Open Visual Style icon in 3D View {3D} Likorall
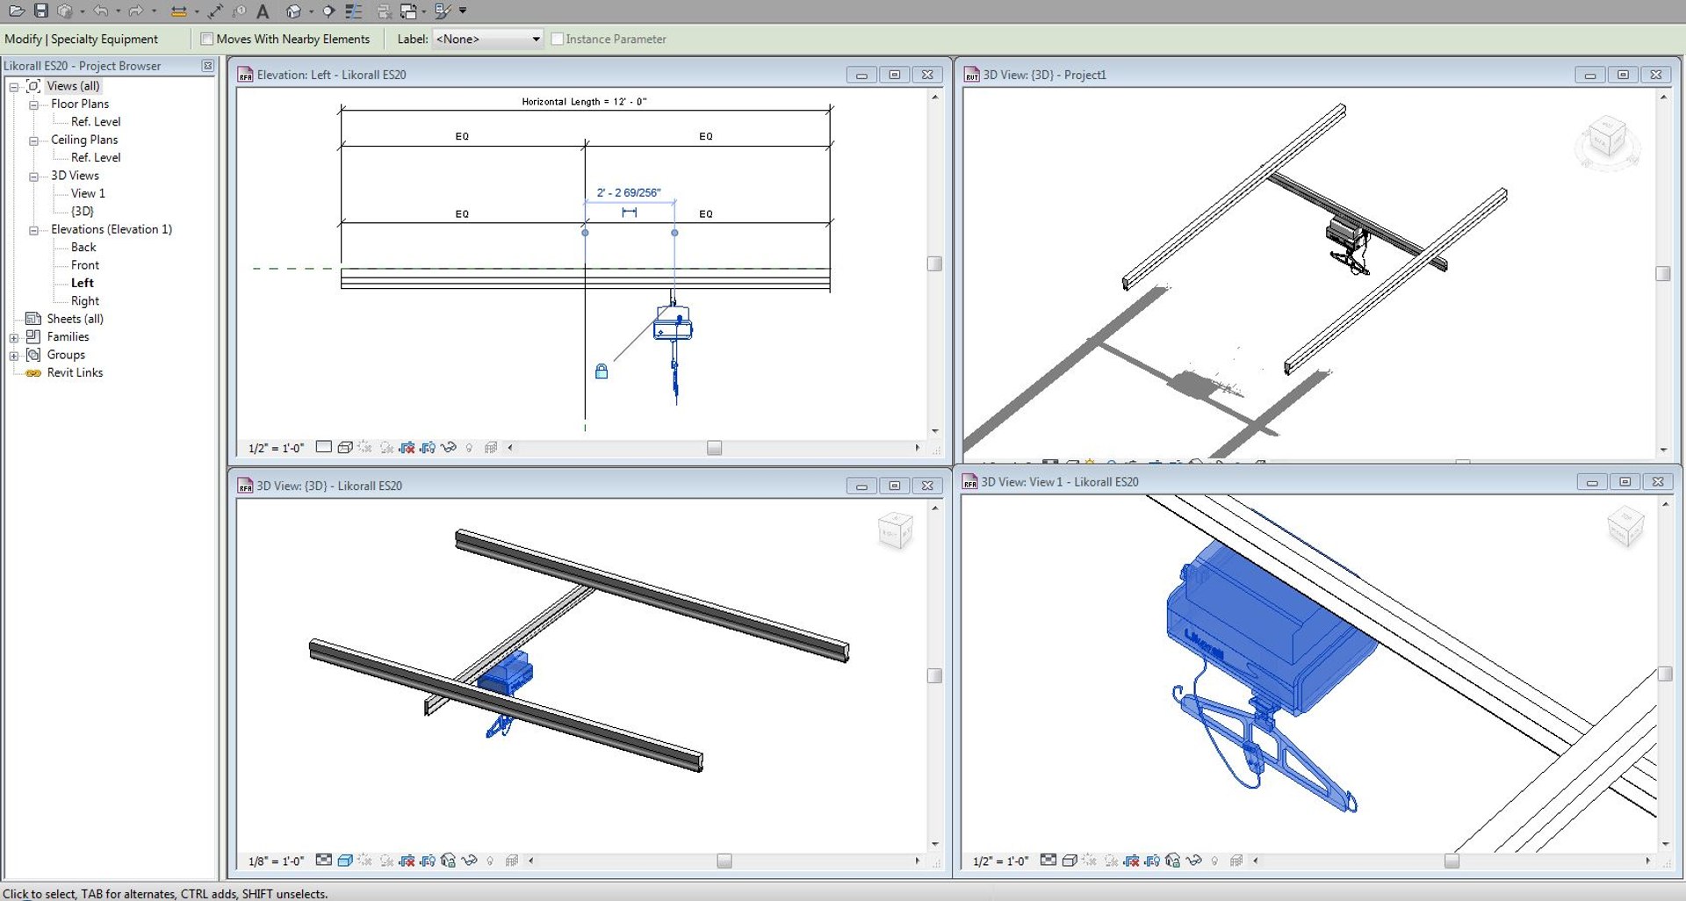The height and width of the screenshot is (901, 1686). coord(345,860)
